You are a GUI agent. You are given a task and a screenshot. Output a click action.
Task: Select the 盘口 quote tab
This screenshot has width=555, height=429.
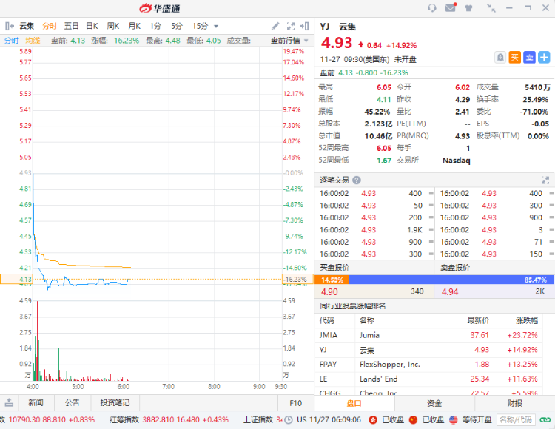tap(354, 403)
